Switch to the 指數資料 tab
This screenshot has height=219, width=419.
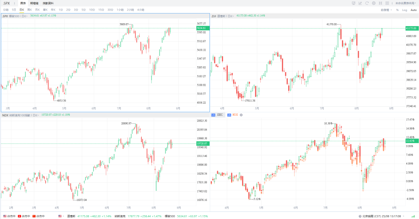coord(48,3)
